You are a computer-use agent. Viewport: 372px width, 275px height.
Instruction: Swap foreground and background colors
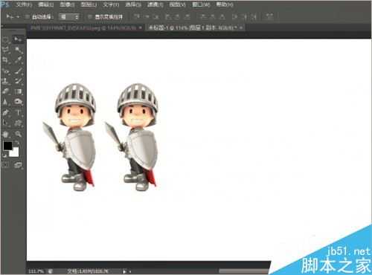pos(17,143)
